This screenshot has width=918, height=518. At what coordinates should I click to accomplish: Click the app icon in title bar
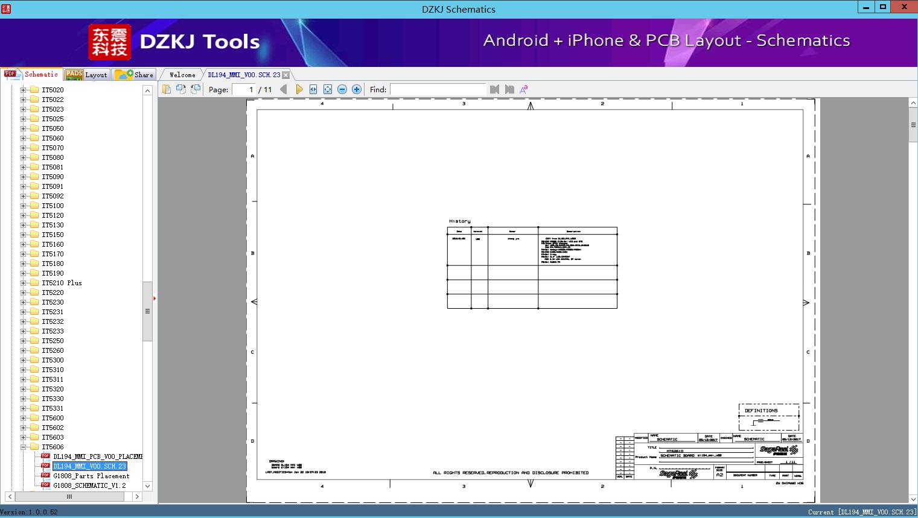pos(6,8)
